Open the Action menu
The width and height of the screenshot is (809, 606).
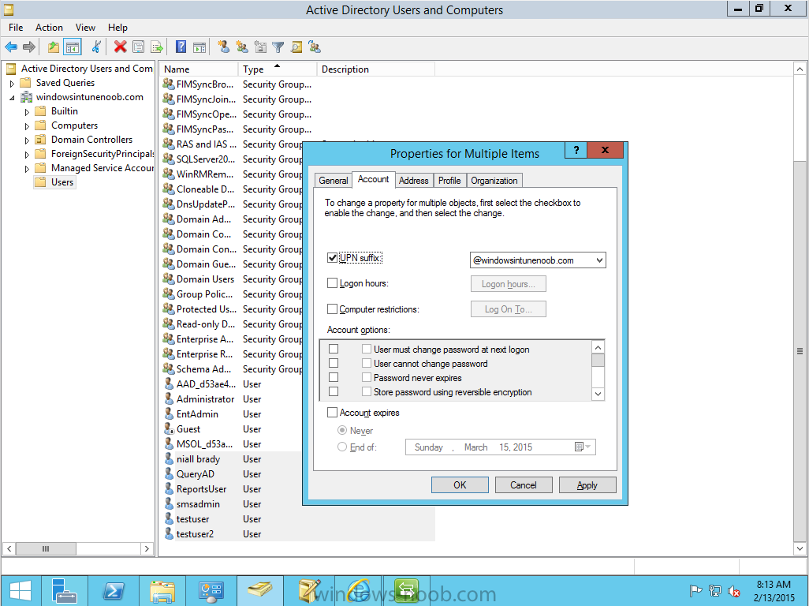(49, 28)
